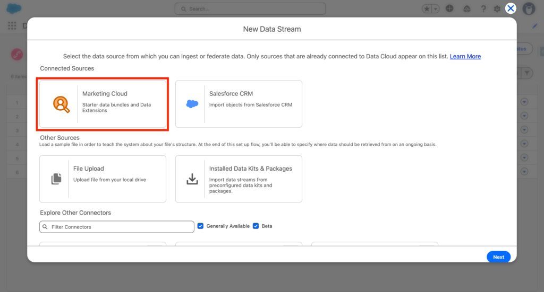This screenshot has width=544, height=292.
Task: Close the New Data Stream dialog
Action: point(511,8)
